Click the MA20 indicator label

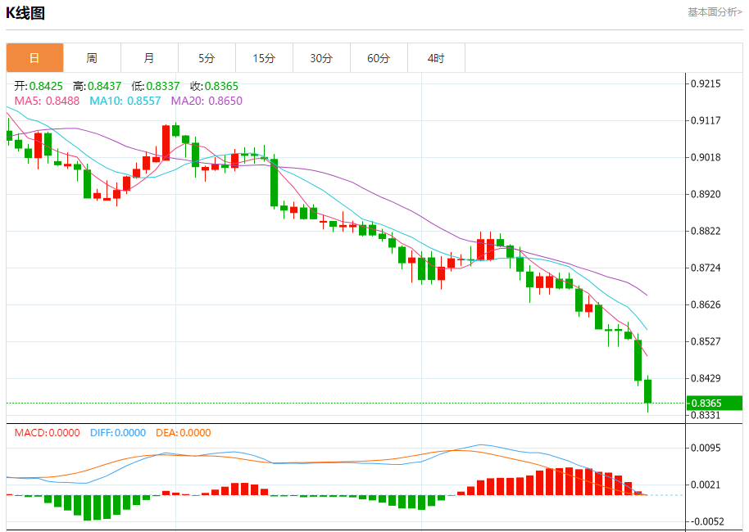click(207, 101)
